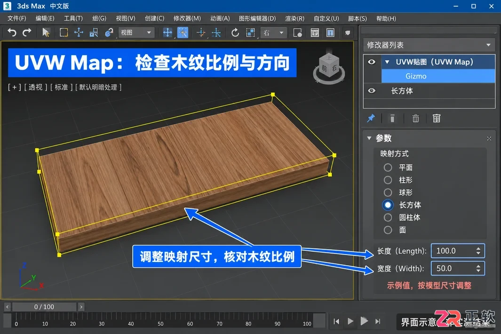
Task: Click the Width spinner arrows
Action: 478,269
